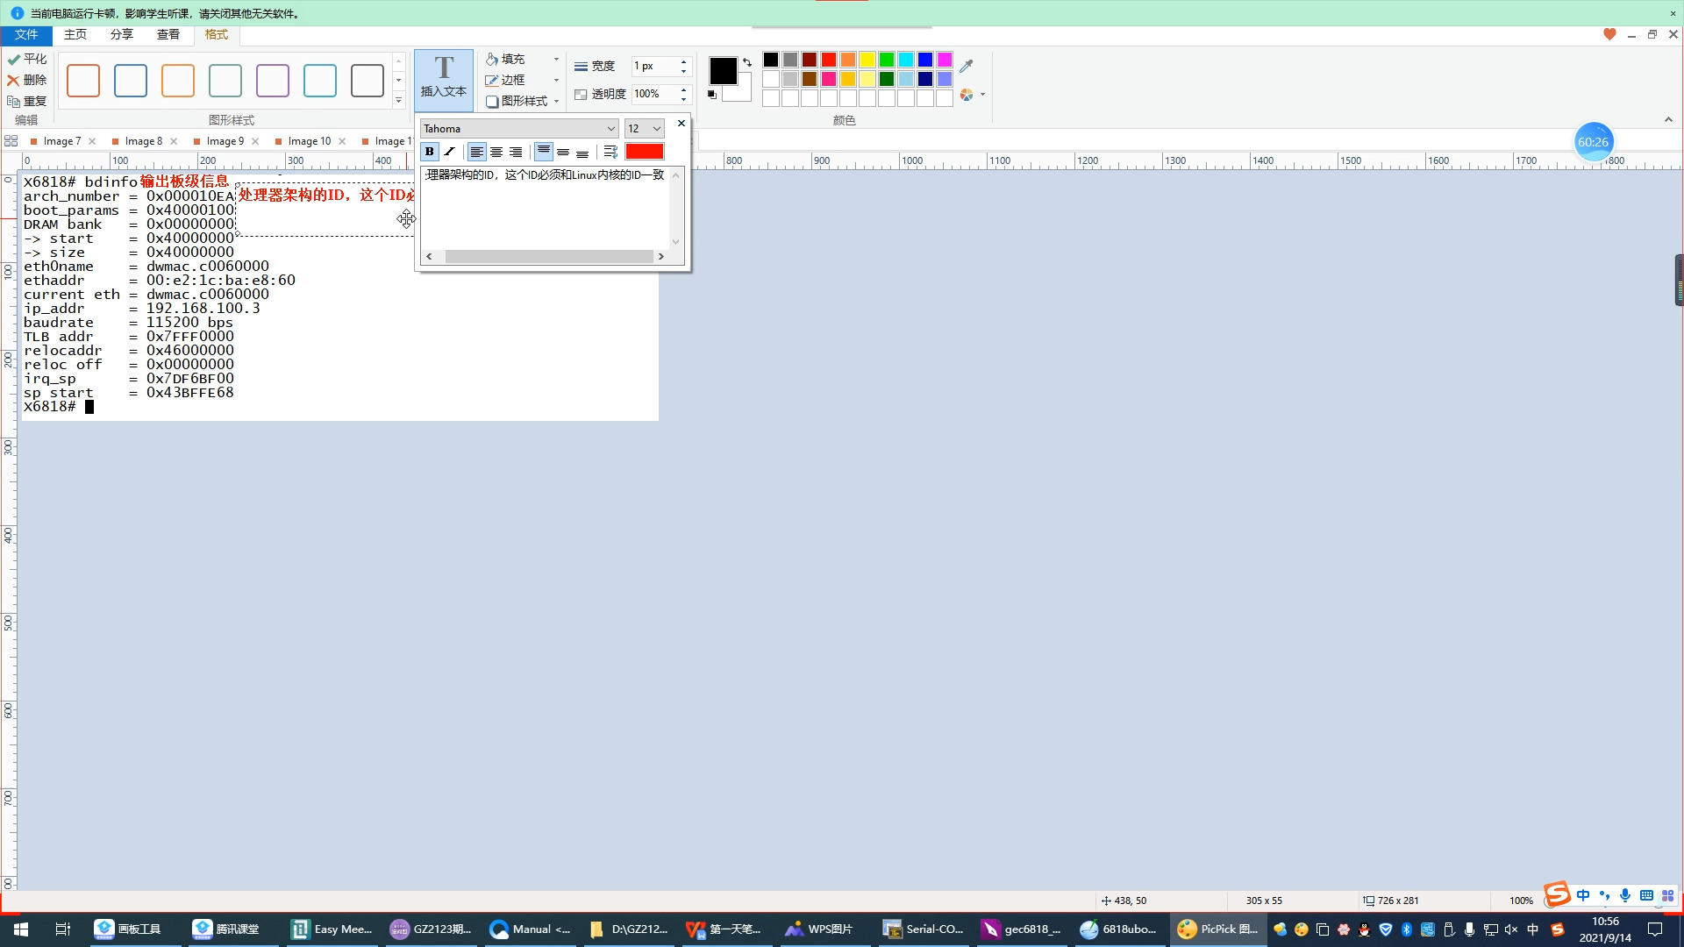
Task: Select the yellow color in the palette
Action: coord(867,60)
